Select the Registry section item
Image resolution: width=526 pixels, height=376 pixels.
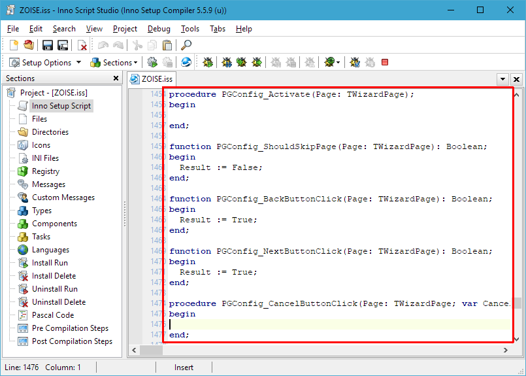(46, 171)
